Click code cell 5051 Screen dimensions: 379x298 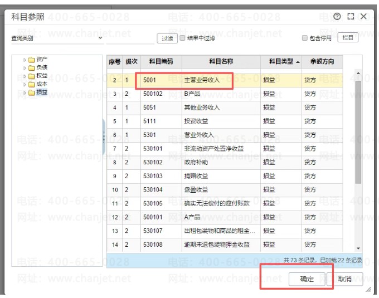click(x=161, y=108)
